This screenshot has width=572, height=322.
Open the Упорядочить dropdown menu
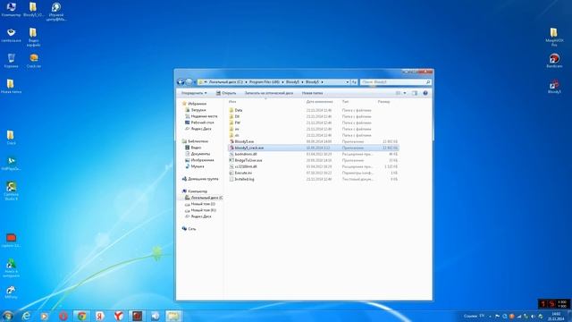(194, 93)
